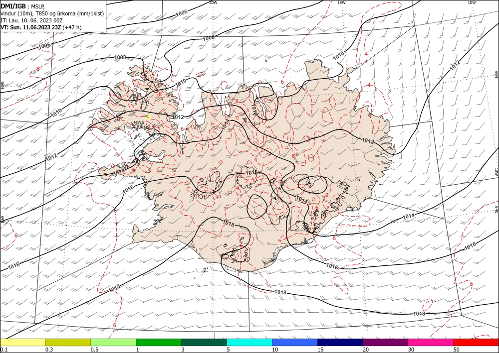Click the legend value "0.5"

(94, 350)
